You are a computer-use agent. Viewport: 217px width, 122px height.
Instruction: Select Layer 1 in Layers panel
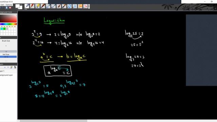(8, 71)
